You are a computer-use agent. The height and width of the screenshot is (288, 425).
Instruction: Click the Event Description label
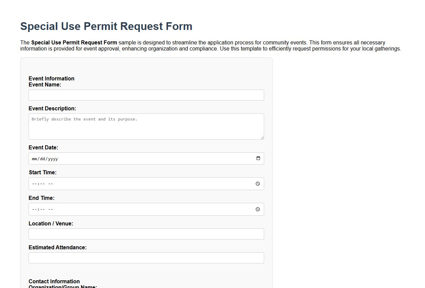point(52,108)
